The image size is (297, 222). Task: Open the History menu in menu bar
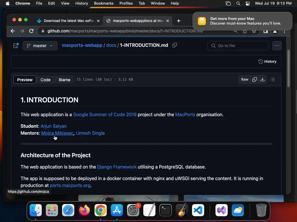pyautogui.click(x=82, y=3)
